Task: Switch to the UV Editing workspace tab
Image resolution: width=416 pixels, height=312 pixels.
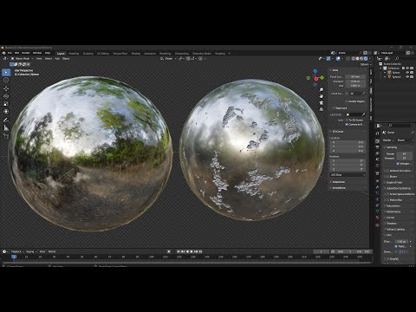Action: pos(103,54)
